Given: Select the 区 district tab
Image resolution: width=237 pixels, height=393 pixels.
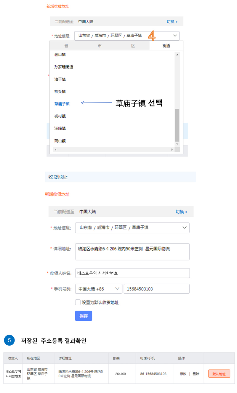Looking at the screenshot, I should 133,46.
